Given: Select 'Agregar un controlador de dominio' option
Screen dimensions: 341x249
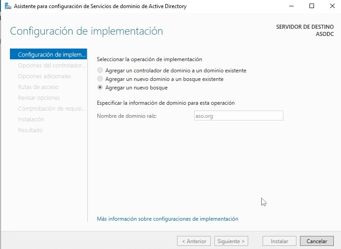Looking at the screenshot, I should point(100,71).
